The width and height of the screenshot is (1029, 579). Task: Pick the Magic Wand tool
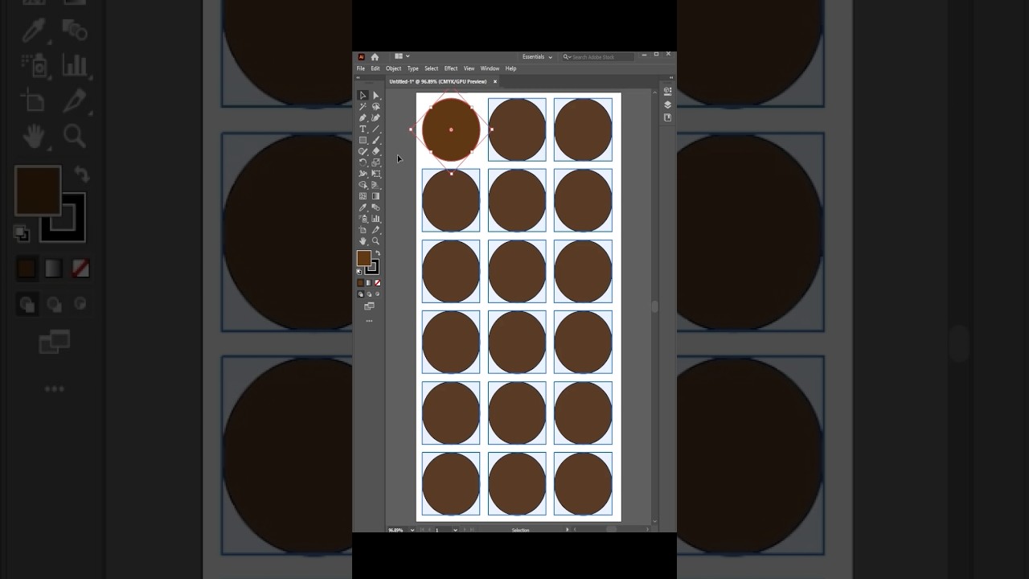click(x=363, y=106)
